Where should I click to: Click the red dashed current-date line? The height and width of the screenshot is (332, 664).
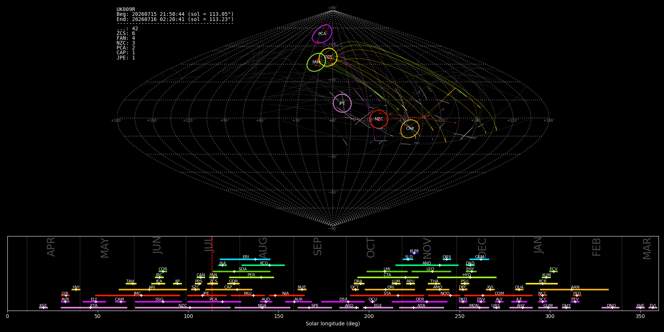point(212,273)
